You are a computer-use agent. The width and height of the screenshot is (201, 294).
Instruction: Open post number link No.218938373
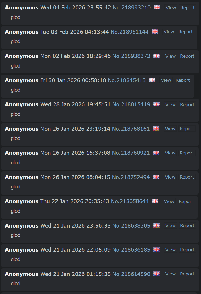pyautogui.click(x=131, y=56)
